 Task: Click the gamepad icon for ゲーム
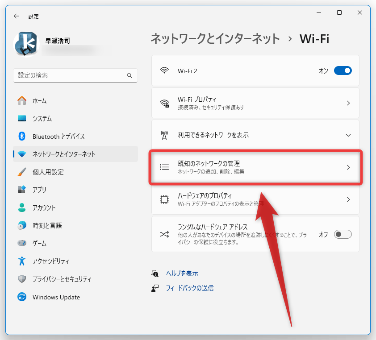pyautogui.click(x=22, y=243)
